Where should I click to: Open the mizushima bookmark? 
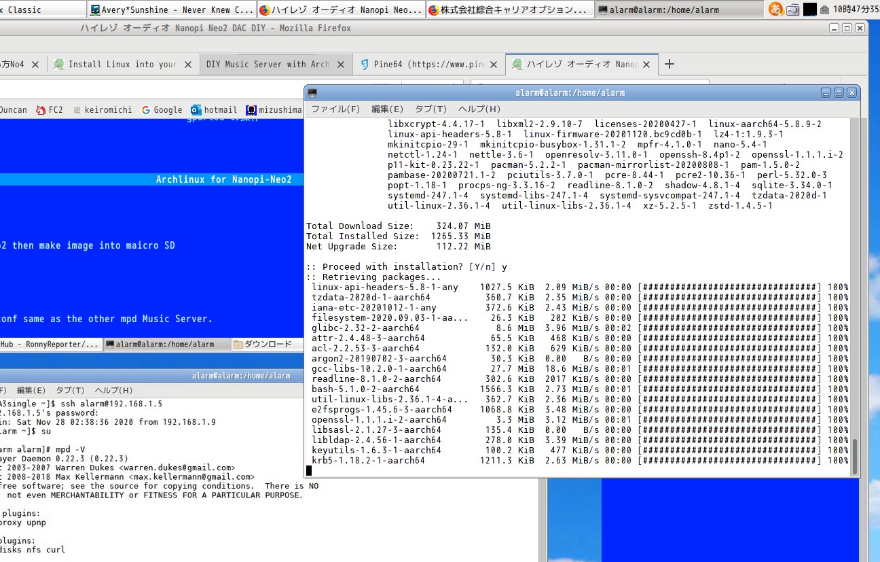[274, 110]
